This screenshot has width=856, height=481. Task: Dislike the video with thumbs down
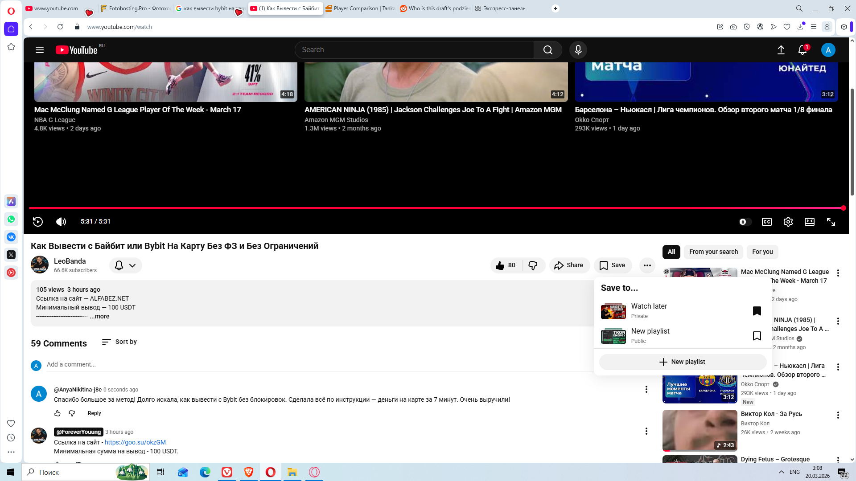(533, 265)
